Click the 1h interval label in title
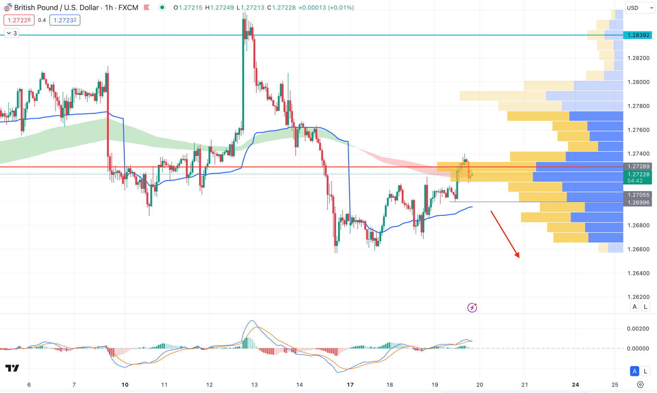This screenshot has width=657, height=393. pyautogui.click(x=109, y=7)
